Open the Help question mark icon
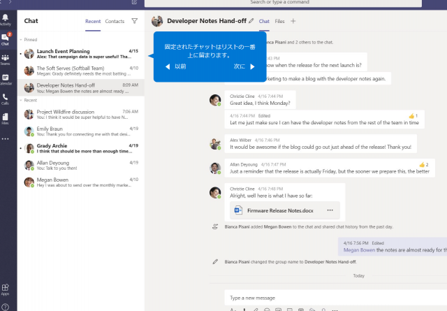 point(5,308)
